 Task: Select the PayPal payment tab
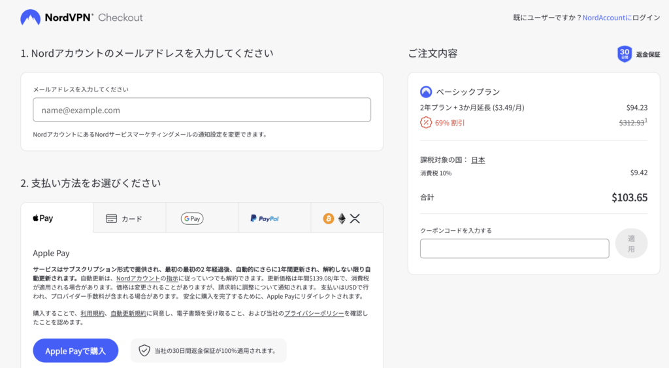[x=274, y=218]
